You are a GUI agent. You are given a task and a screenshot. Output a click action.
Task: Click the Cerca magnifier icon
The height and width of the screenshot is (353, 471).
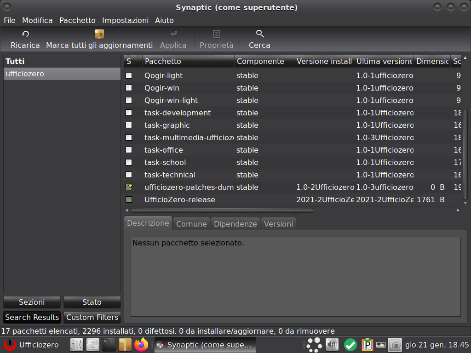(x=260, y=34)
